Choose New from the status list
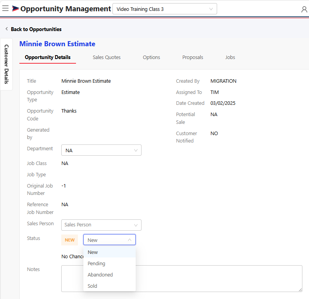Screen dimensions: 309x299 tap(109, 252)
